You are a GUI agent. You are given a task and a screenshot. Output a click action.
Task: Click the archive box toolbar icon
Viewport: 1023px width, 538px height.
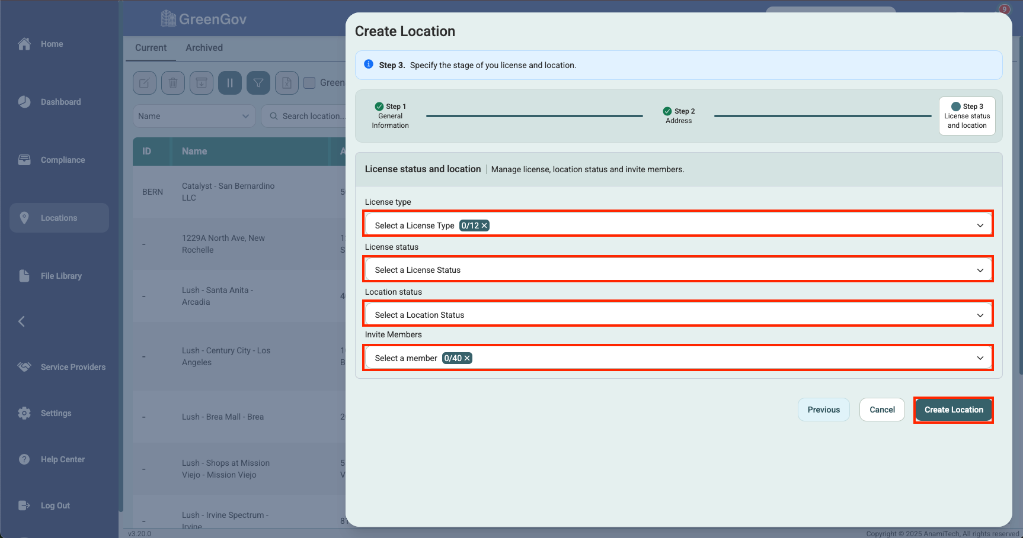[x=202, y=83]
